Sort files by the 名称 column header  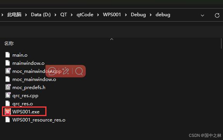tap(9, 43)
